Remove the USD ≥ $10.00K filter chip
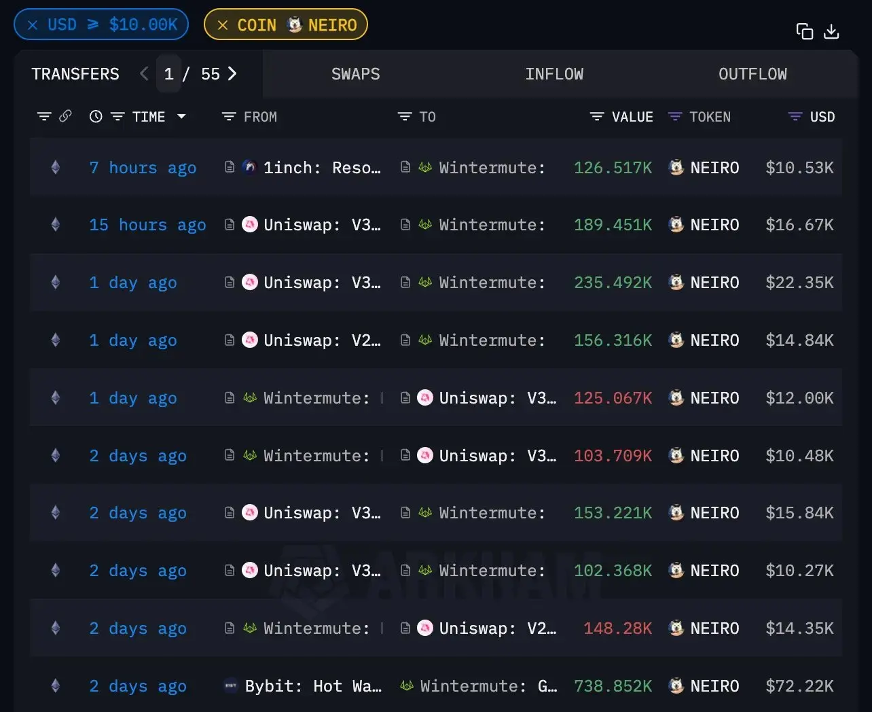Viewport: 872px width, 712px height. pyautogui.click(x=33, y=25)
